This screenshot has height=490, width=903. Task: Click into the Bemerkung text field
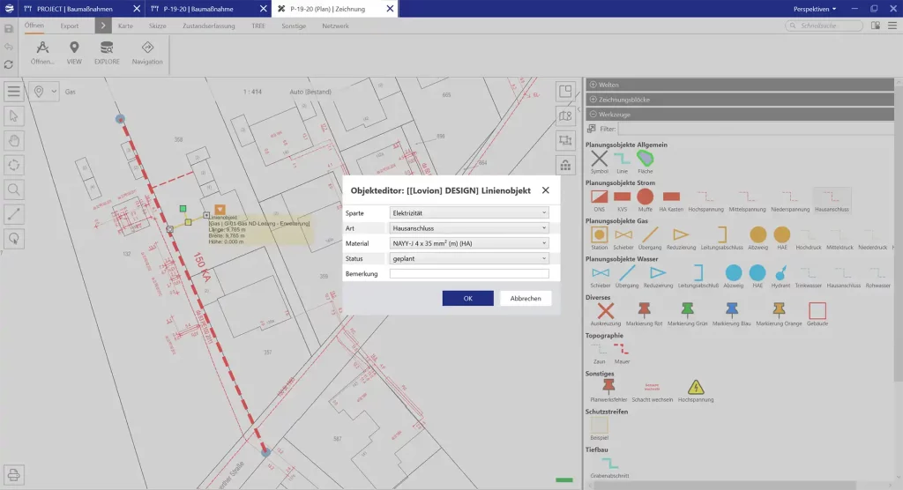point(469,274)
